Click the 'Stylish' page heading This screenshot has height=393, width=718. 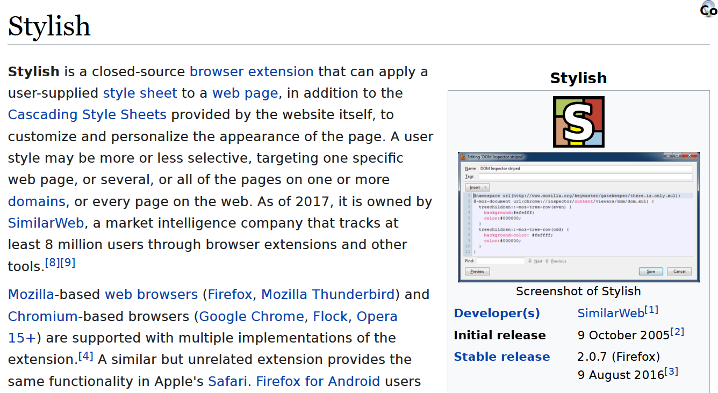[x=49, y=26]
